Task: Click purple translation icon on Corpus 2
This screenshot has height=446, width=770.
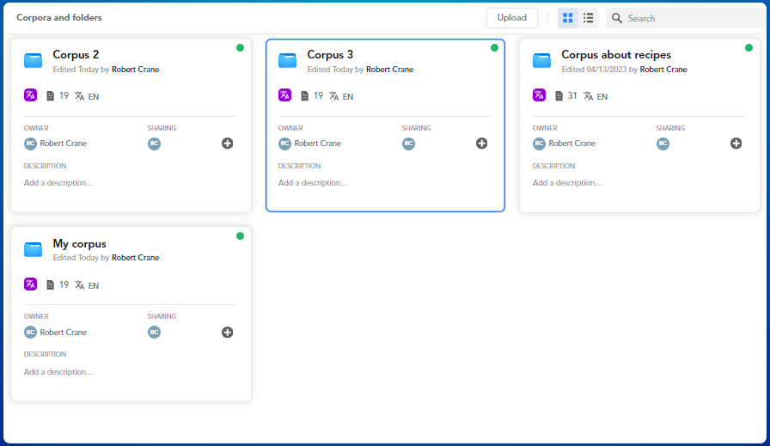Action: pos(30,95)
